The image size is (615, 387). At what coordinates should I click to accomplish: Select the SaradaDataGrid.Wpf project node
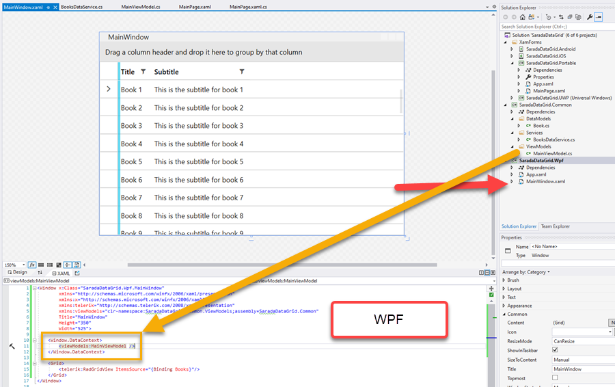(541, 161)
